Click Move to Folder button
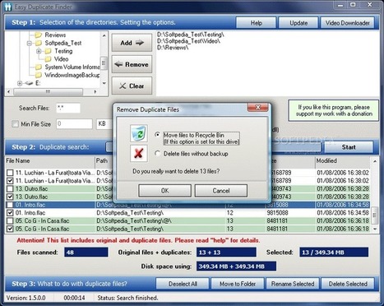The height and width of the screenshot is (306, 384). (x=238, y=284)
